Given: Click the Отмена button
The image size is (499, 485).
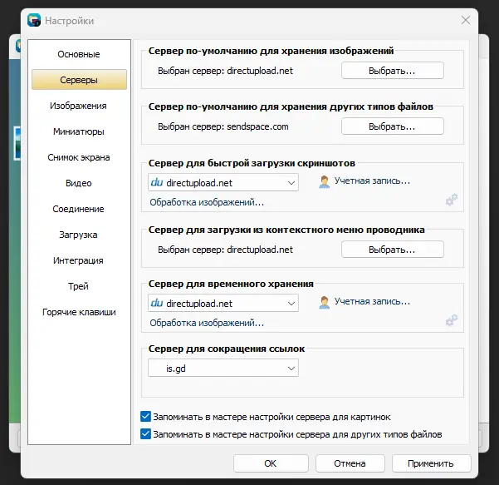Looking at the screenshot, I should coord(350,463).
